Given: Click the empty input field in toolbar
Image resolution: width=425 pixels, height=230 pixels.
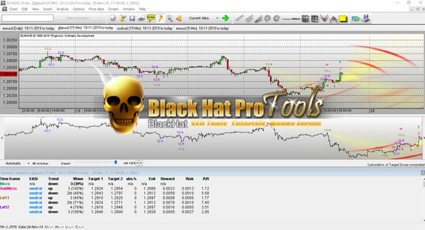Looking at the screenshot, I should (x=27, y=18).
